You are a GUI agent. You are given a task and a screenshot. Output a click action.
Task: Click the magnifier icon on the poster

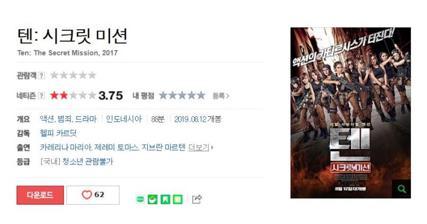402,189
